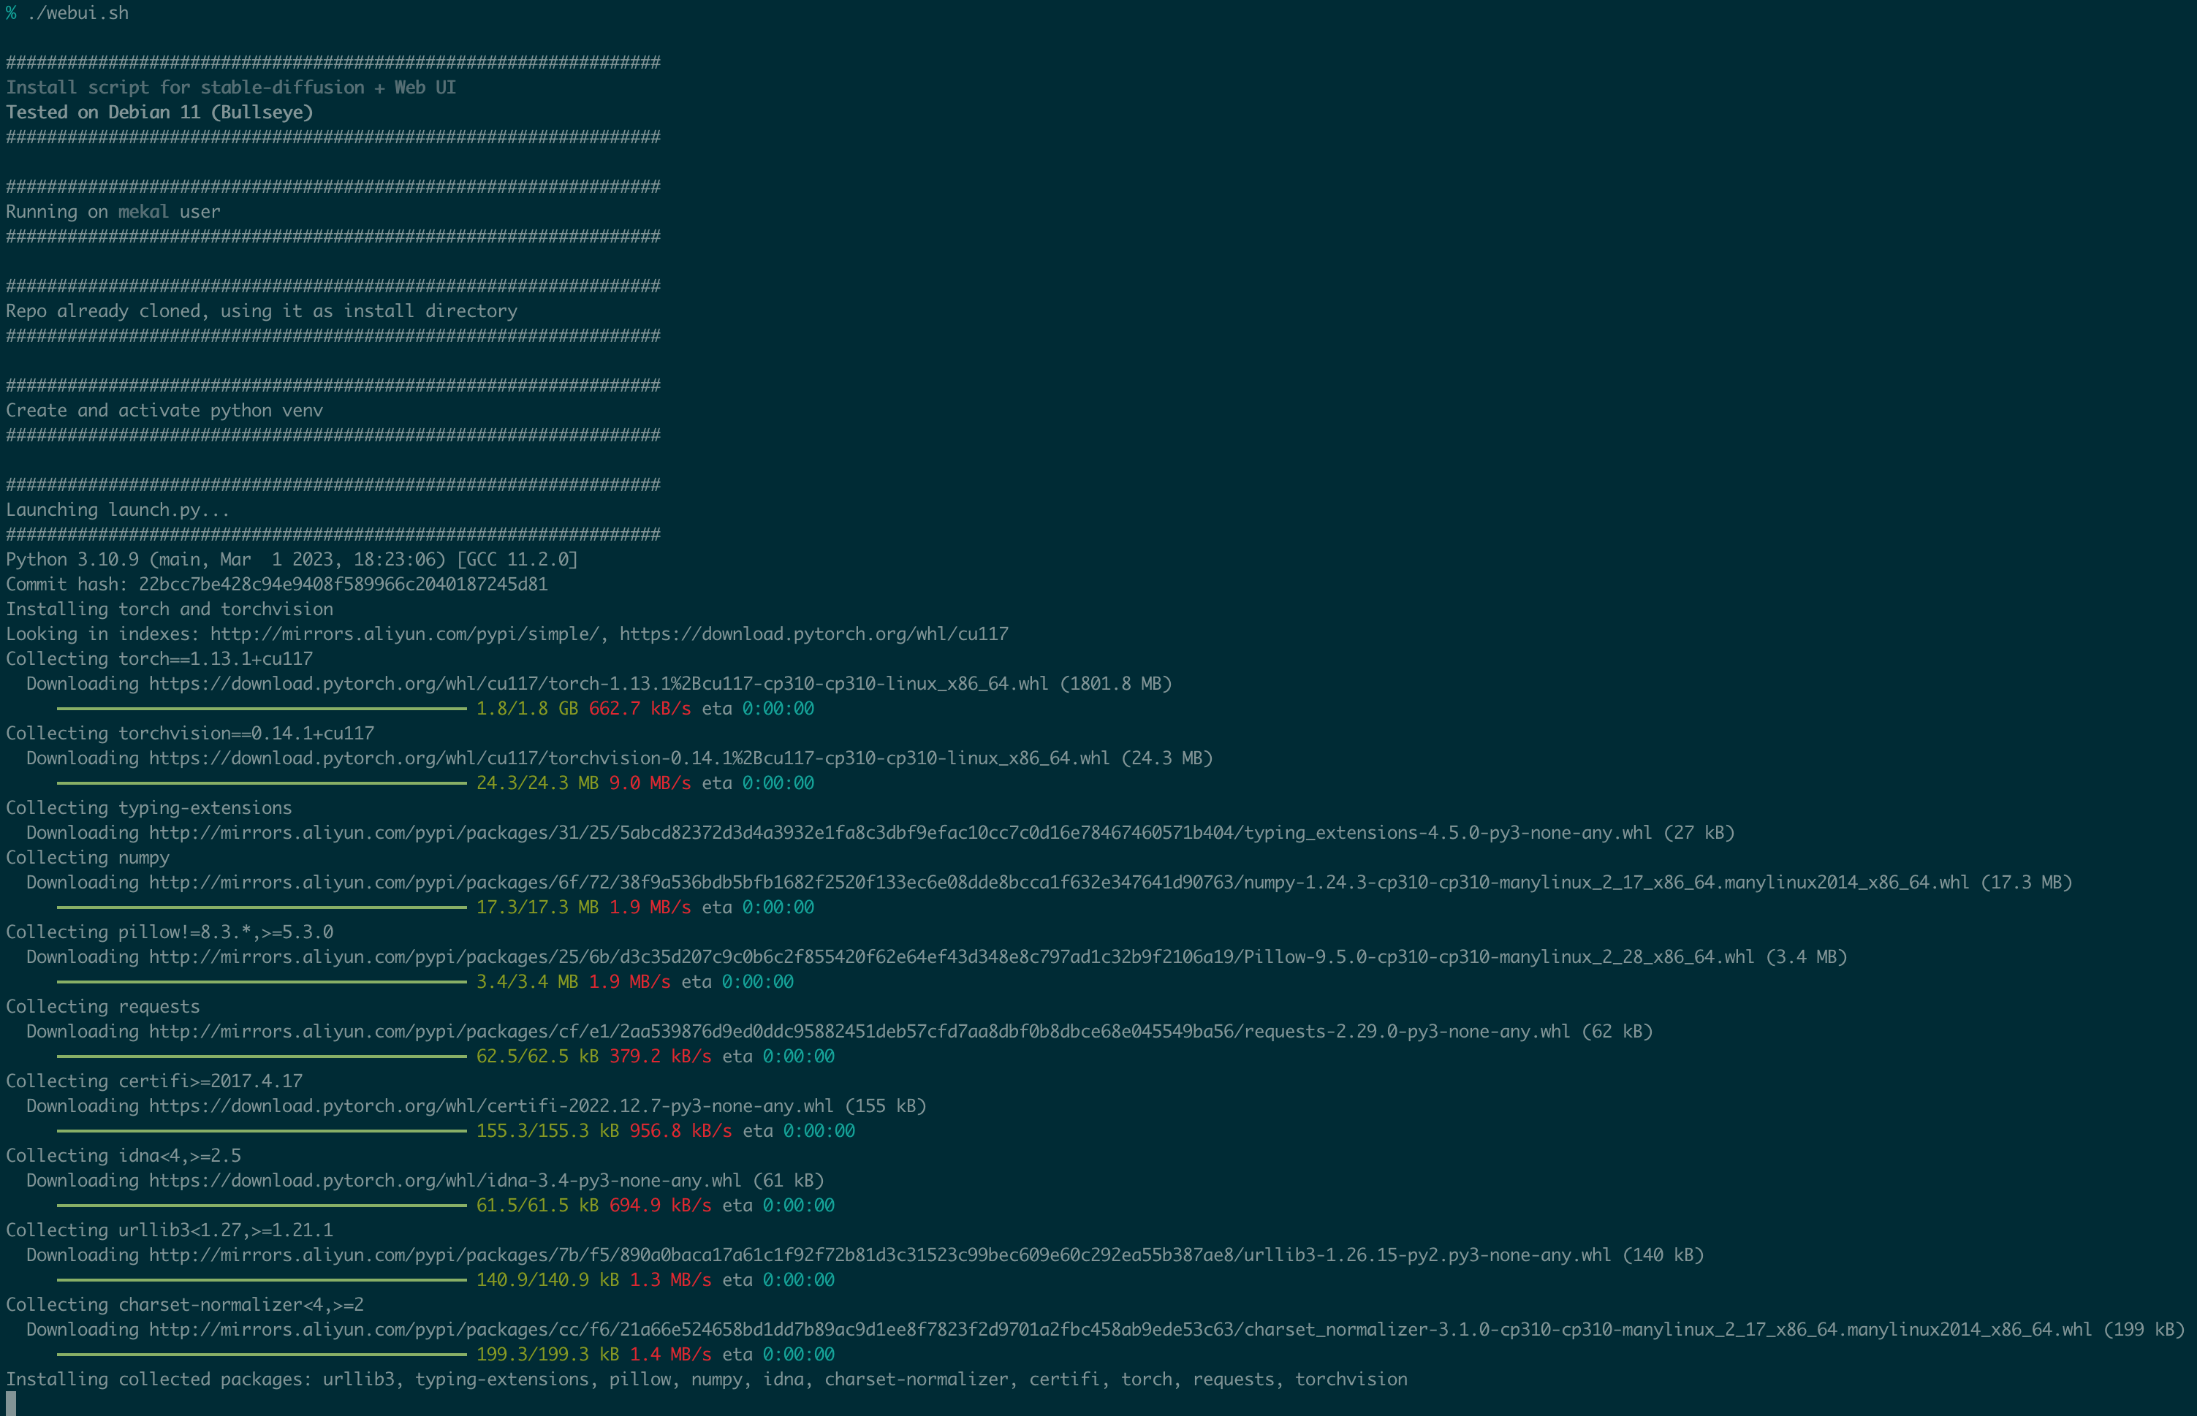This screenshot has width=2197, height=1416.
Task: Click the ./webui.sh command text
Action: 78,13
